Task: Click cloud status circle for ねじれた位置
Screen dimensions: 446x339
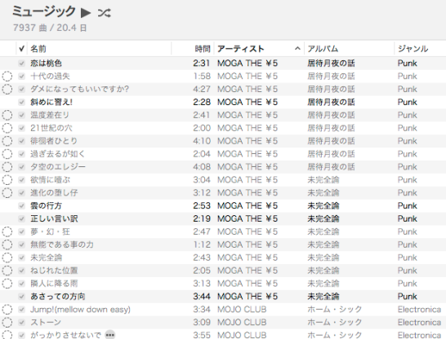Action: coord(7,271)
